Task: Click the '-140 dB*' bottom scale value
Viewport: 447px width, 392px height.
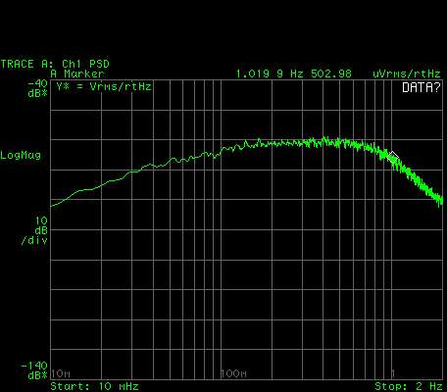Action: (34, 370)
